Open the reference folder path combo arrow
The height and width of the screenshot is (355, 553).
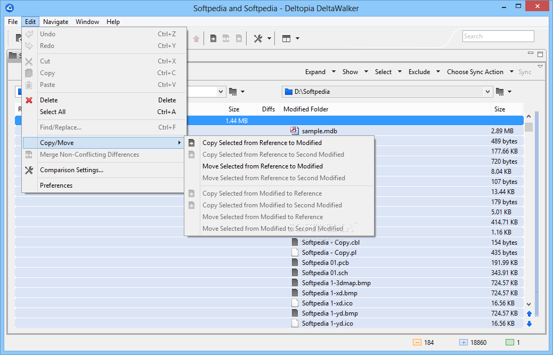tap(221, 92)
